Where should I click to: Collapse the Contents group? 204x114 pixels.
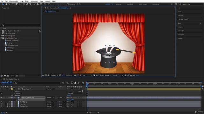(x=12, y=91)
